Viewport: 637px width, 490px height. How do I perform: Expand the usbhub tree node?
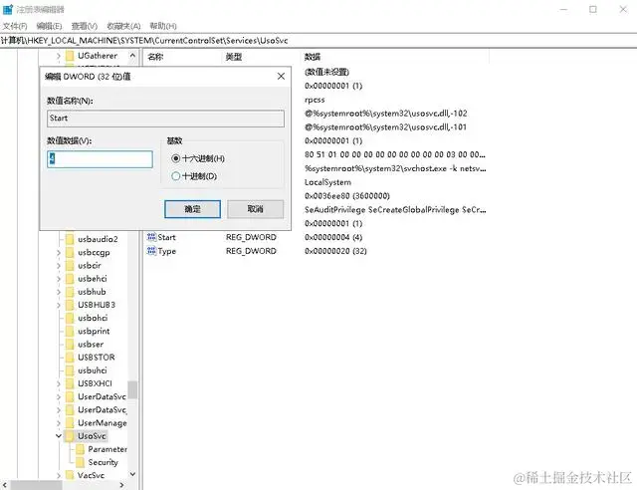(x=59, y=292)
